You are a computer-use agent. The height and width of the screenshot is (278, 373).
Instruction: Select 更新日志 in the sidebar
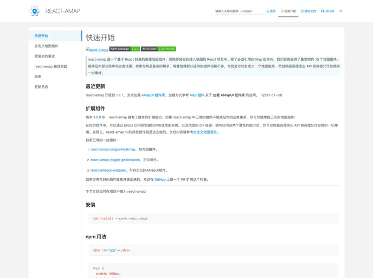click(x=55, y=87)
